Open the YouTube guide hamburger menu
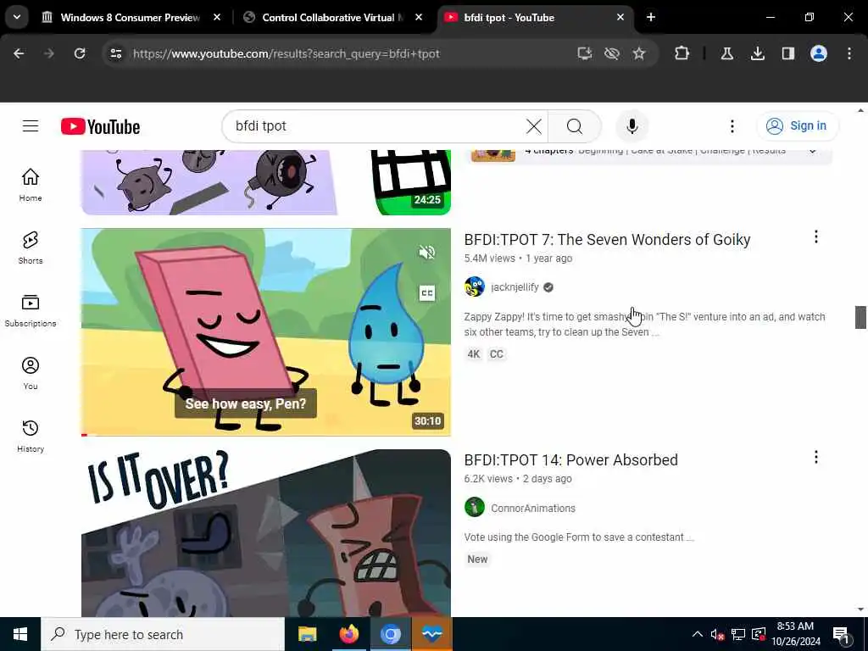The width and height of the screenshot is (868, 651). pyautogui.click(x=31, y=126)
